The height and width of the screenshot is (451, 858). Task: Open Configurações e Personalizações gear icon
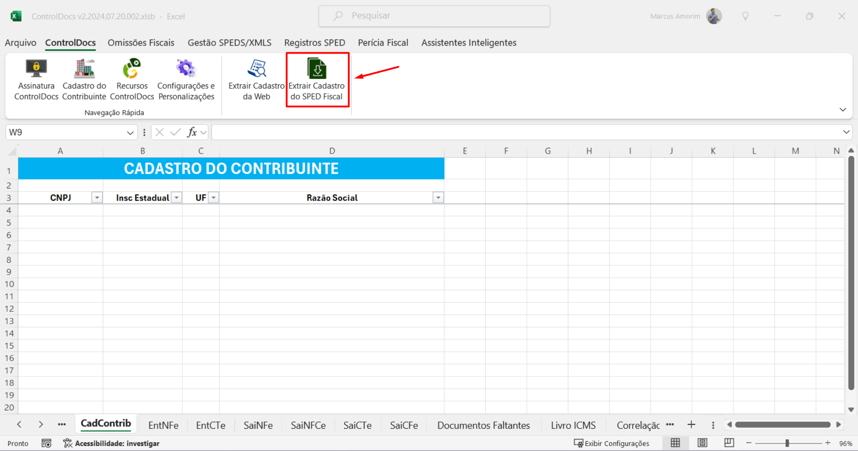pyautogui.click(x=186, y=69)
